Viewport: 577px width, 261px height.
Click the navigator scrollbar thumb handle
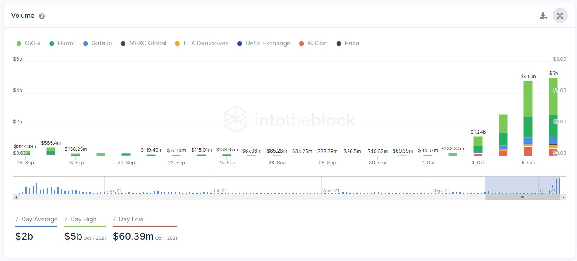coord(523,197)
